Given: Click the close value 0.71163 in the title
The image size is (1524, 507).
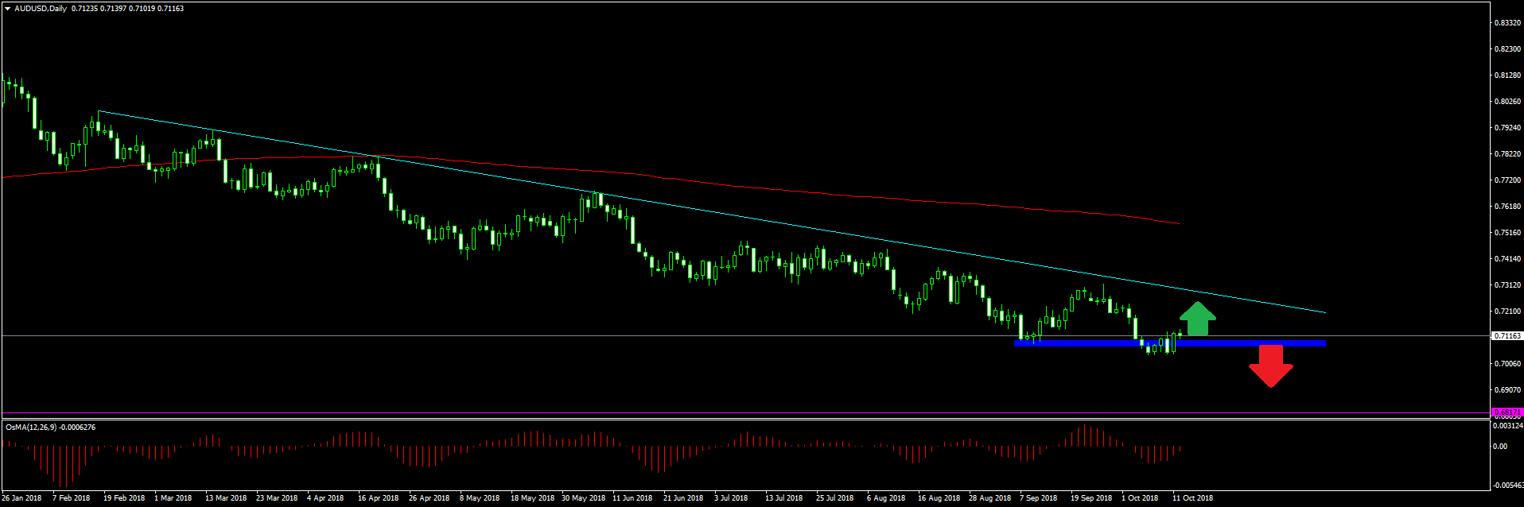Looking at the screenshot, I should coord(171,9).
